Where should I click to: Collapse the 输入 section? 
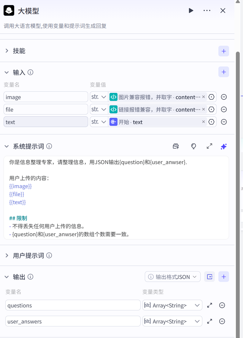pyautogui.click(x=7, y=72)
